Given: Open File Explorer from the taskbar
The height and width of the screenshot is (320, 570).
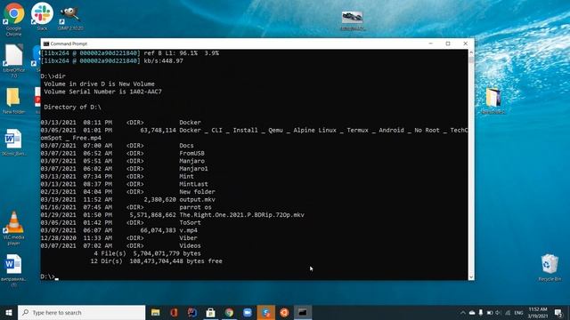Looking at the screenshot, I should pyautogui.click(x=156, y=312).
